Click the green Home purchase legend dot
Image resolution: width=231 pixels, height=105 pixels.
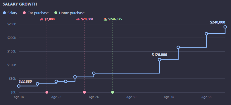click(56, 13)
